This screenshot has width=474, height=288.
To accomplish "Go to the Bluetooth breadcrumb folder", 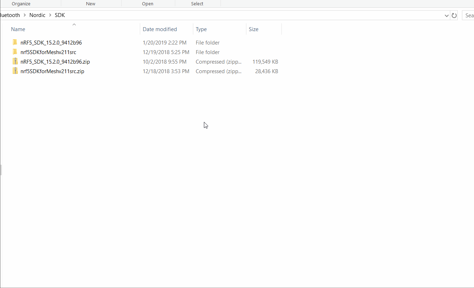I will 10,15.
